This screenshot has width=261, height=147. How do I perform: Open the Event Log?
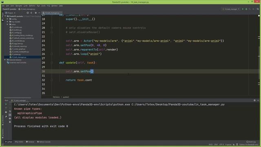coord(251,142)
